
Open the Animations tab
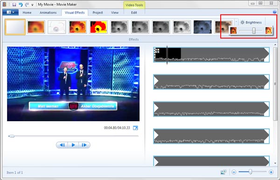click(48, 13)
